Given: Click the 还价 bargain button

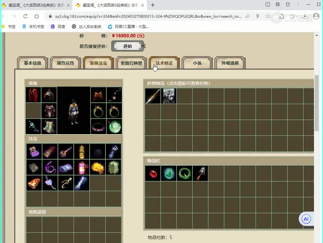Looking at the screenshot, I should (x=128, y=46).
